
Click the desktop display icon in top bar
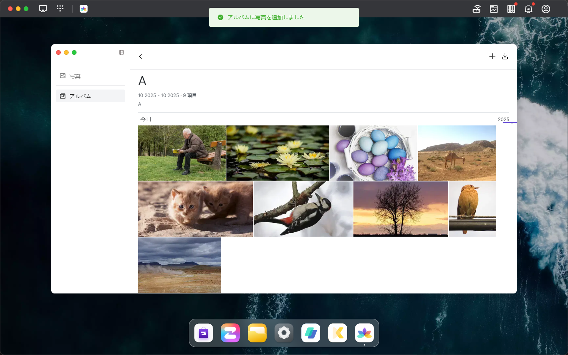tap(43, 9)
